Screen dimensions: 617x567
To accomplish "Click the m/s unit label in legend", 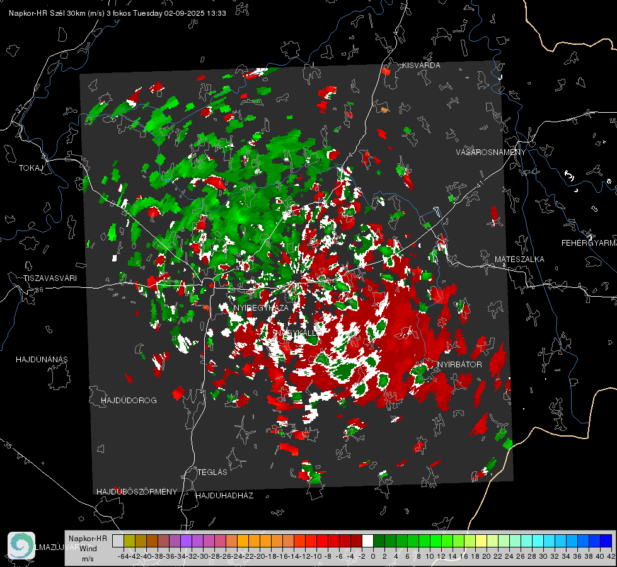I will [x=88, y=559].
